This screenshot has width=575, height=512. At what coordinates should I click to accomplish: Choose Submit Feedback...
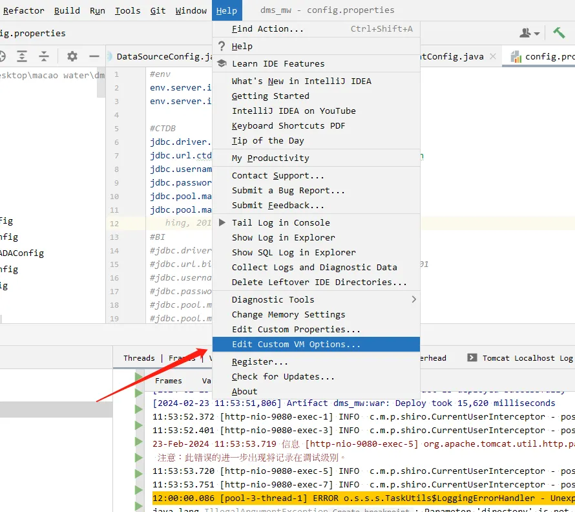click(x=316, y=205)
